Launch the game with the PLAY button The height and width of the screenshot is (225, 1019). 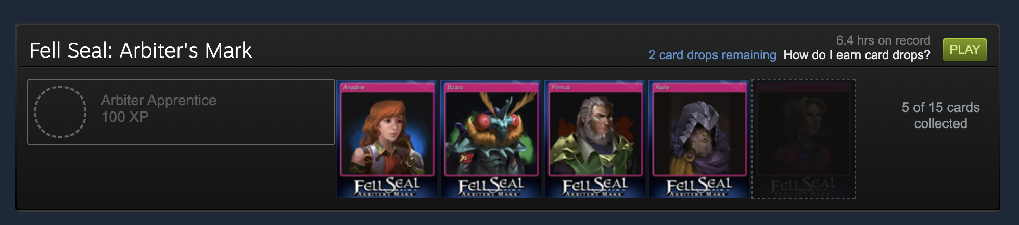tap(964, 50)
